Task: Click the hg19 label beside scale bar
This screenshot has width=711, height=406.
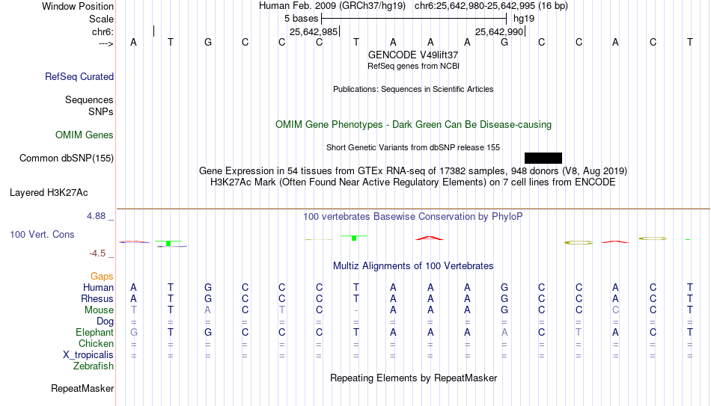Action: [x=524, y=19]
